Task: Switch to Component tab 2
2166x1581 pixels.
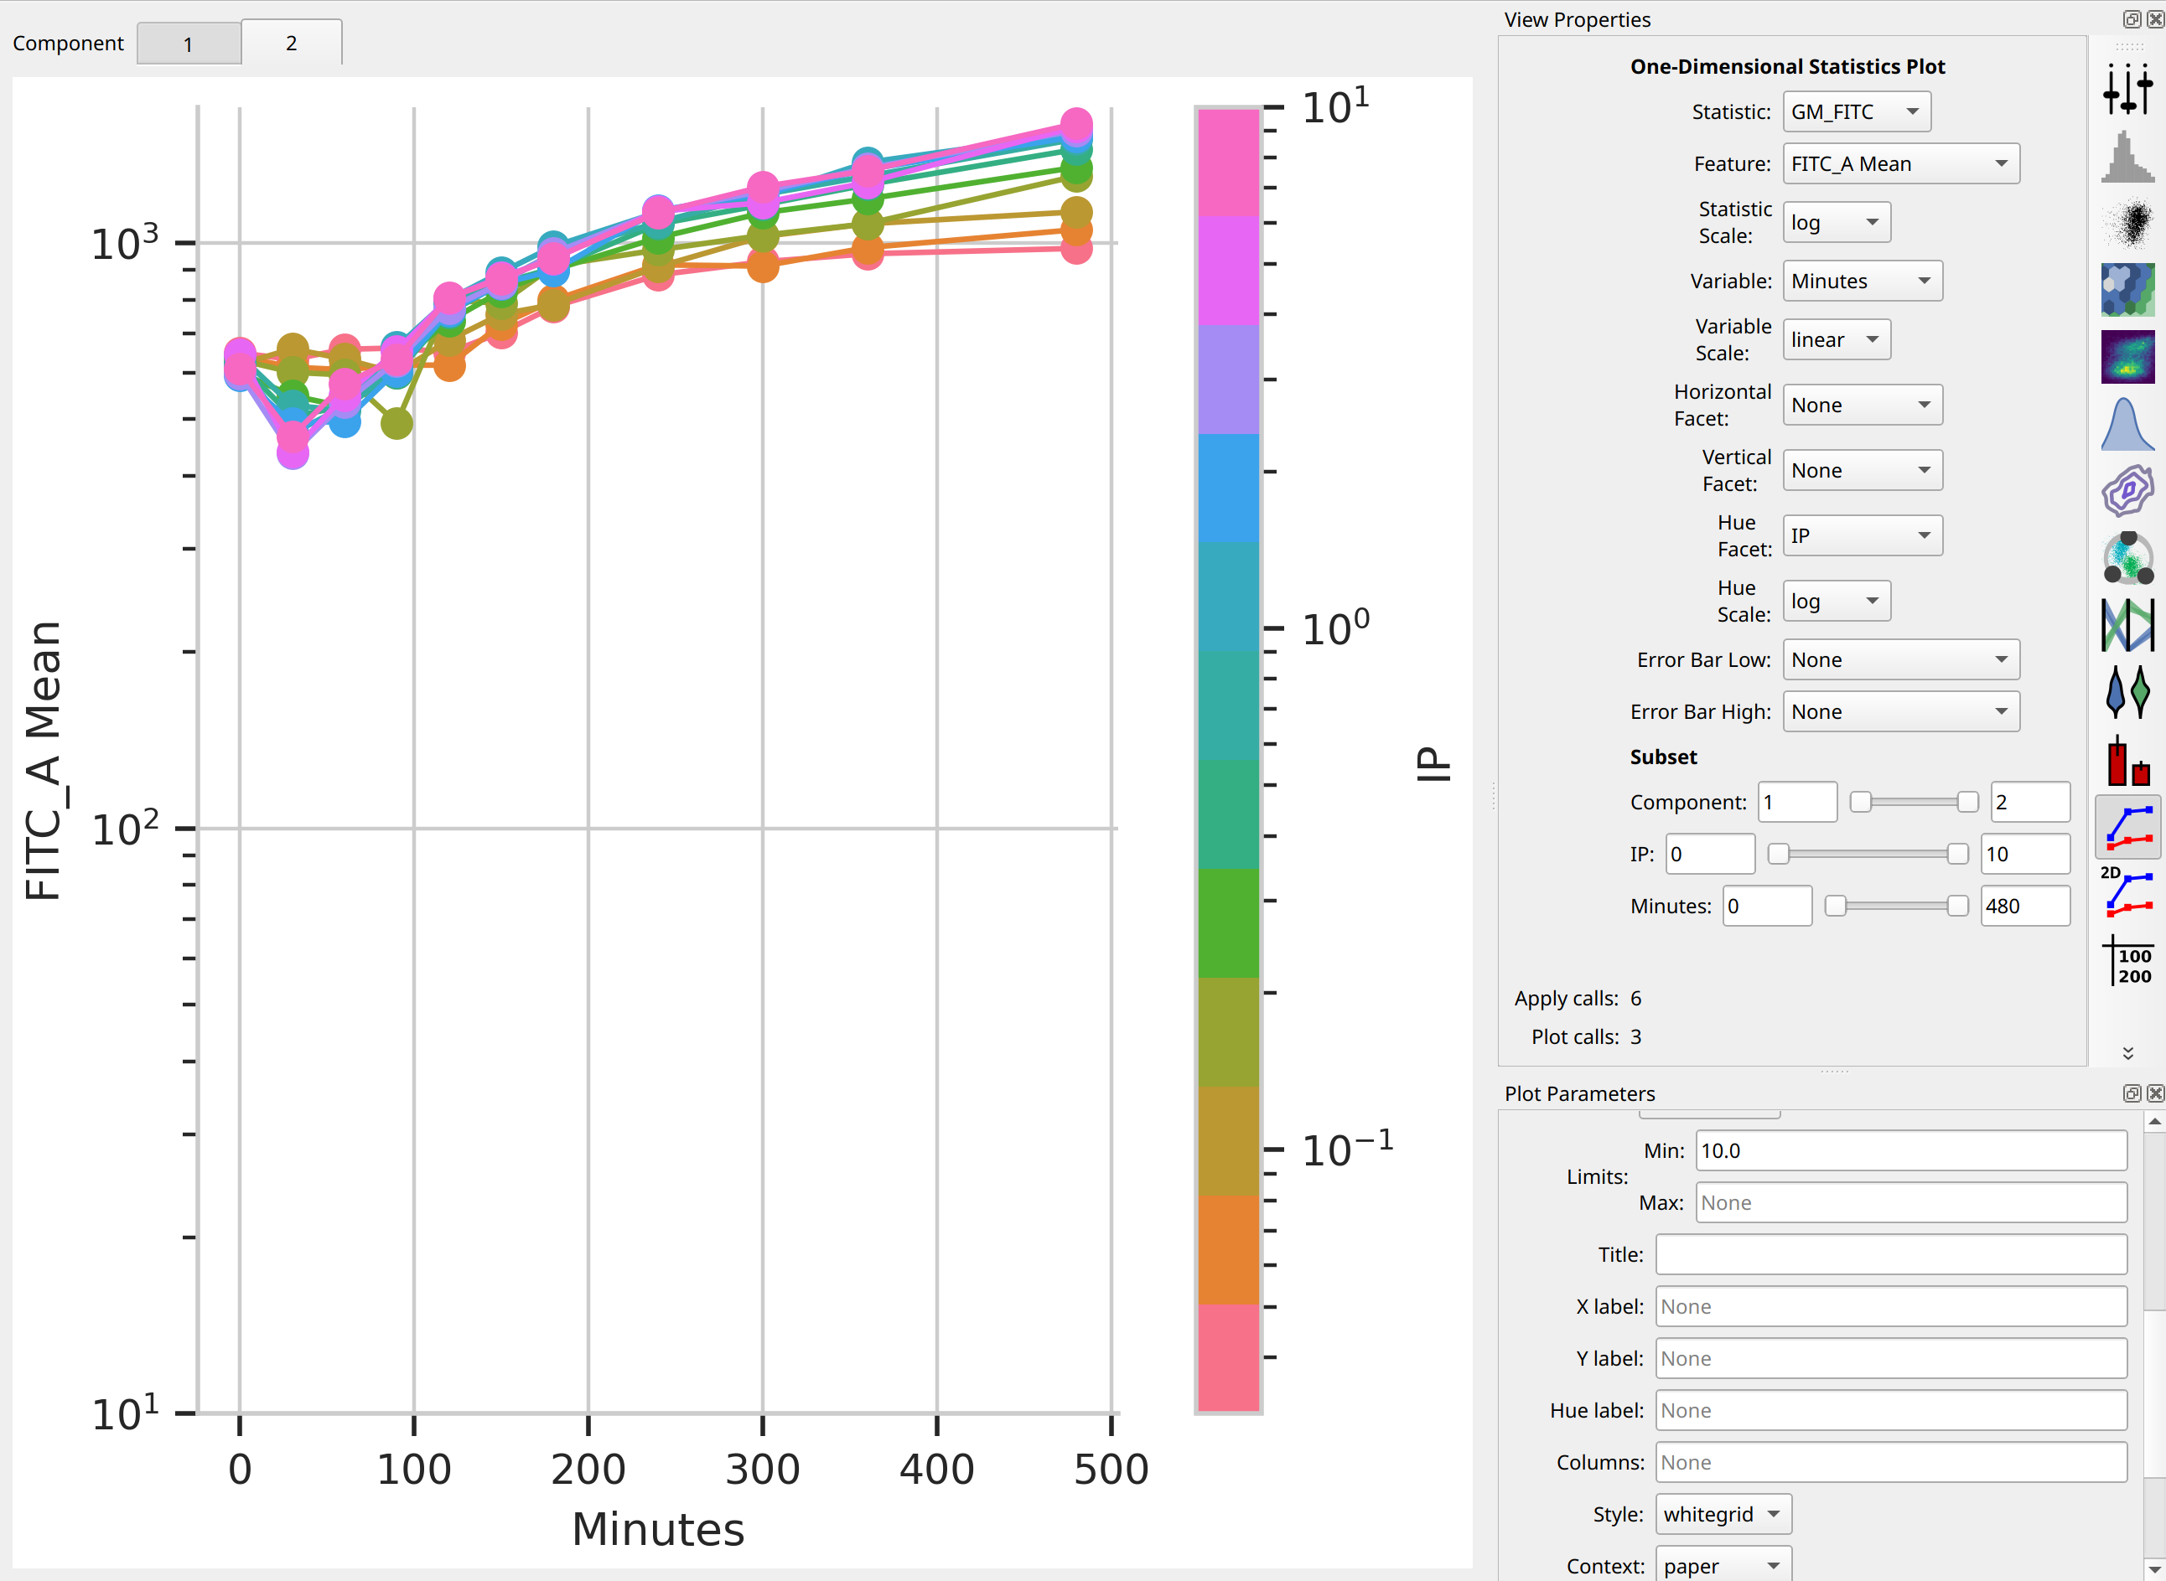Action: pyautogui.click(x=291, y=42)
